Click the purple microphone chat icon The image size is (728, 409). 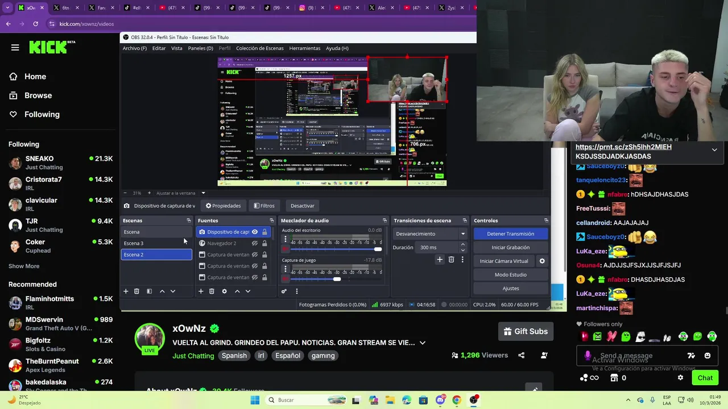pos(588,356)
